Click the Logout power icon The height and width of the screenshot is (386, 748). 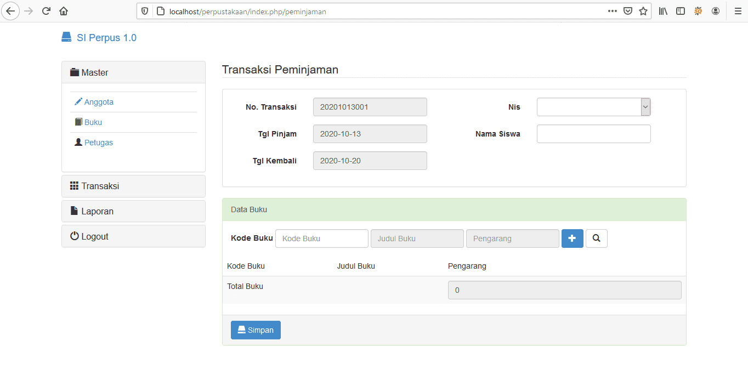[75, 236]
